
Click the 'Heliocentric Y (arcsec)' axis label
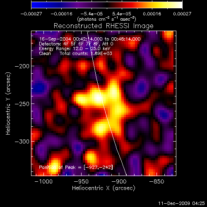[x=8, y=103]
